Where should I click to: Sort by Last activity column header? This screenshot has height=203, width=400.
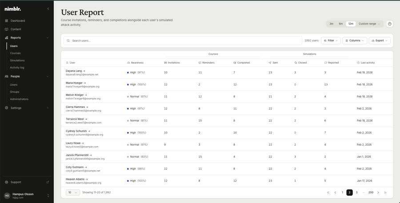point(366,63)
